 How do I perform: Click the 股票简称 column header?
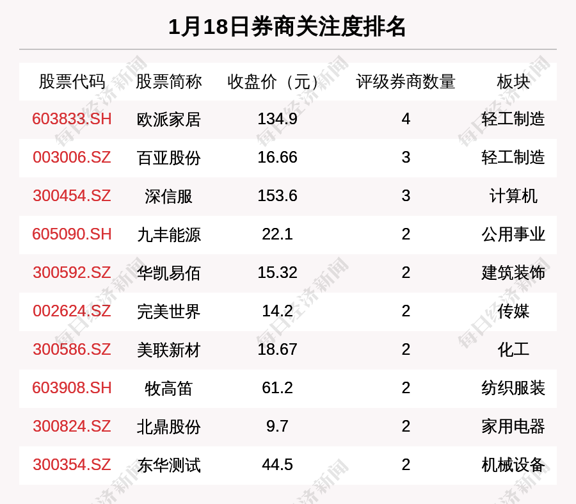168,81
